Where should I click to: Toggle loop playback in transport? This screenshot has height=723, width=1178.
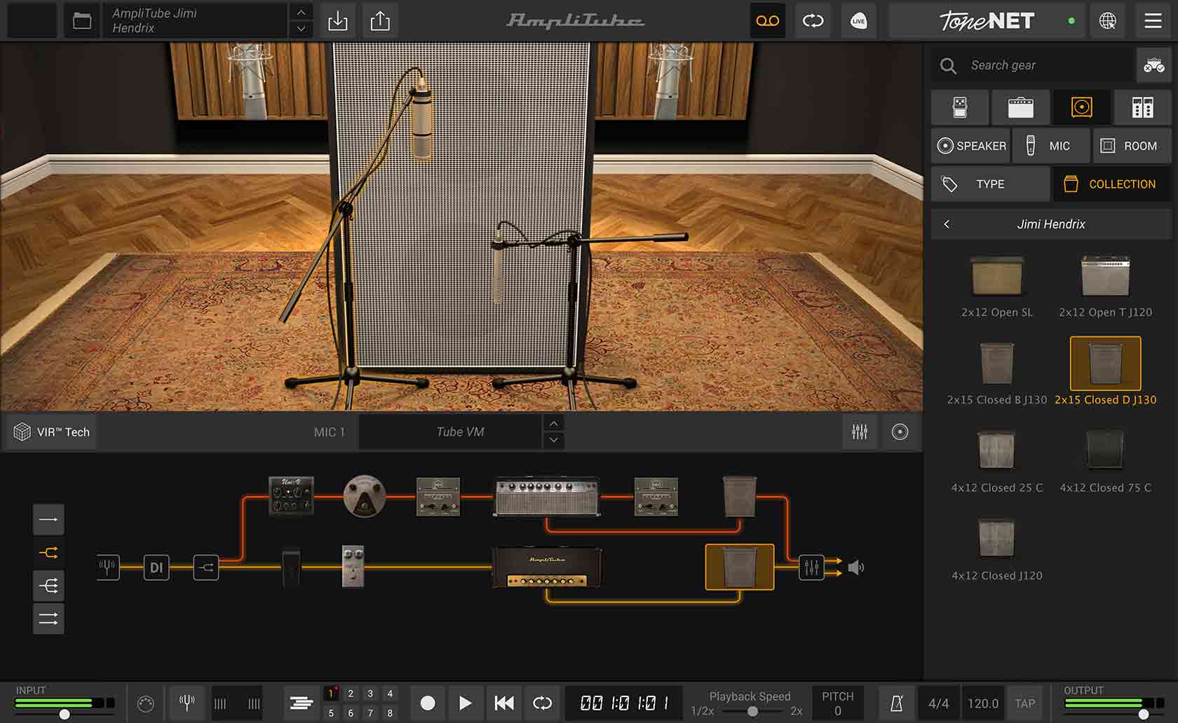(542, 703)
